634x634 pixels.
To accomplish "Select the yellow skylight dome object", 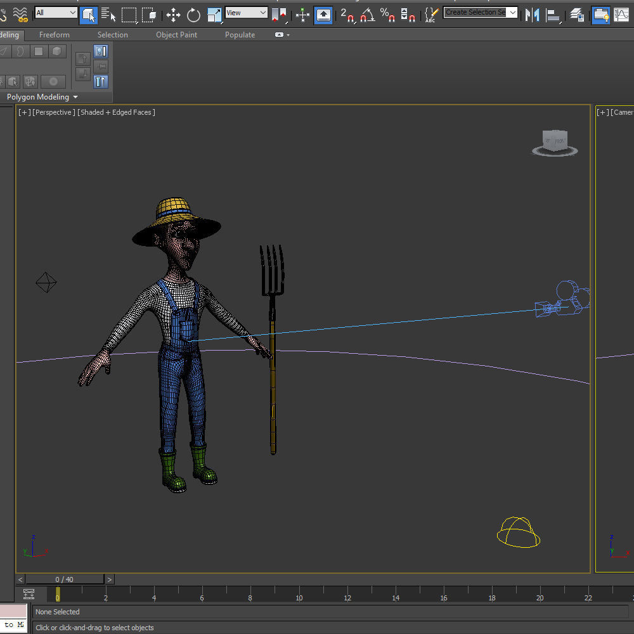I will click(x=519, y=532).
